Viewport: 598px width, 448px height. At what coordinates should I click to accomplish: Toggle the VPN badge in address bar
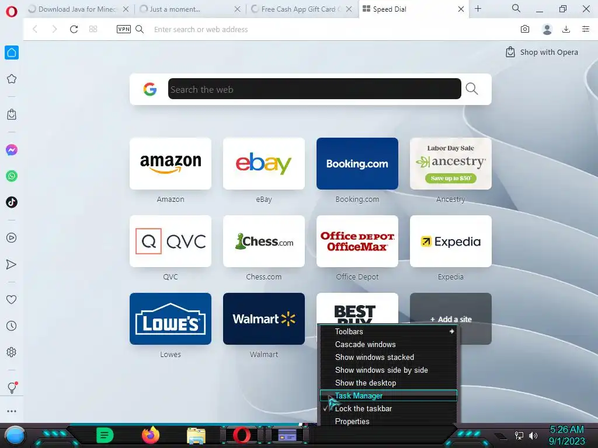pos(124,29)
